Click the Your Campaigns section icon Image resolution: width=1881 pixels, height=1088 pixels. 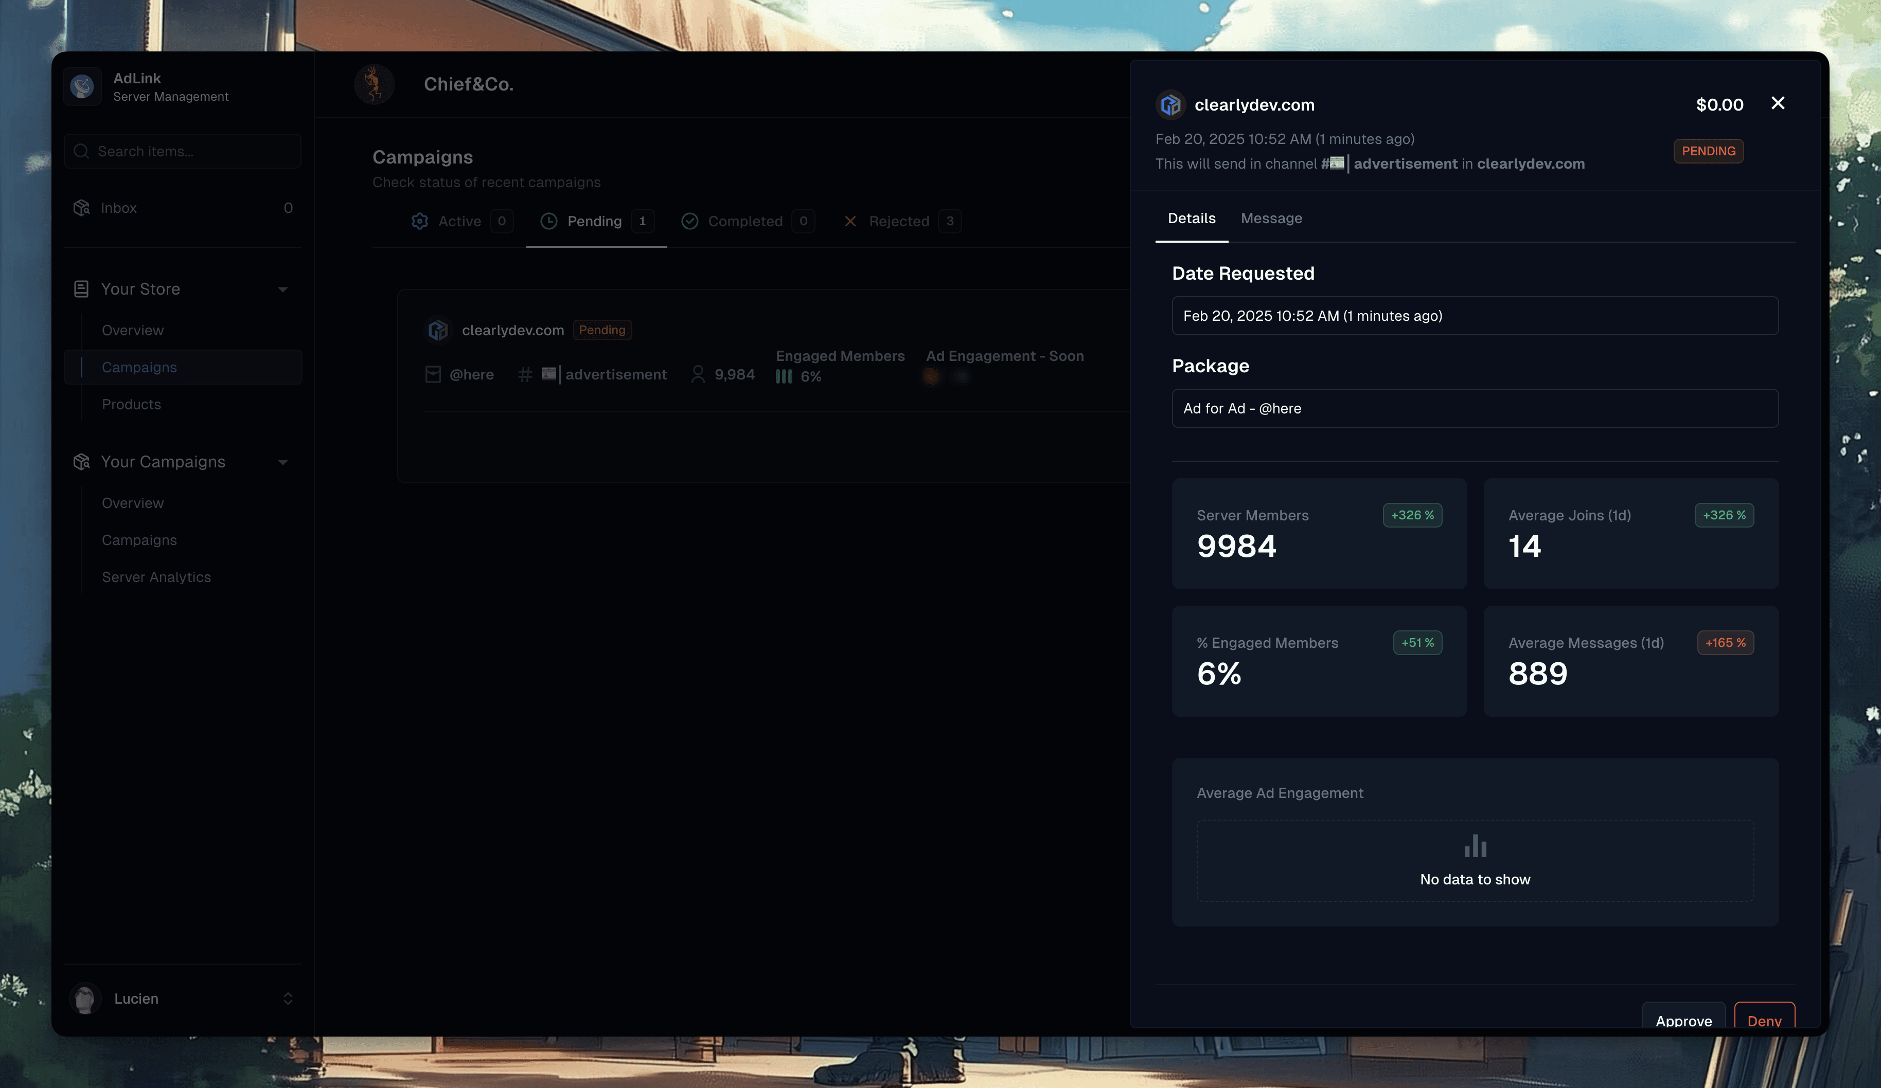pyautogui.click(x=81, y=462)
